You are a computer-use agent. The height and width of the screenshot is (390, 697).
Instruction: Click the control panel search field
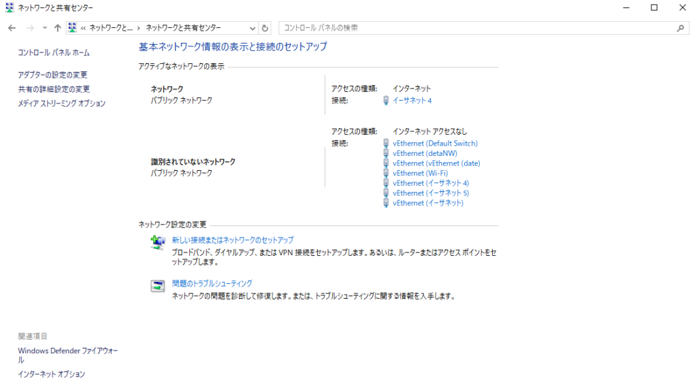pos(476,28)
